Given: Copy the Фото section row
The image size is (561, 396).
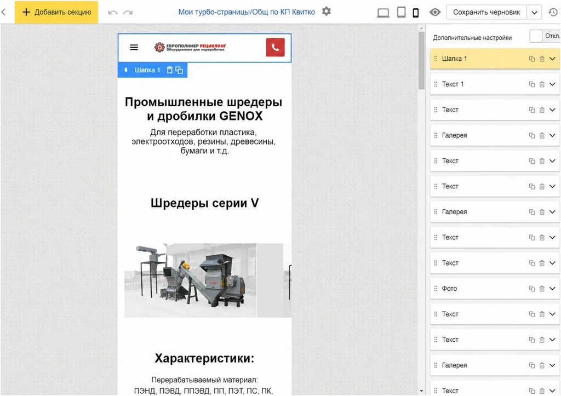Looking at the screenshot, I should pyautogui.click(x=532, y=289).
